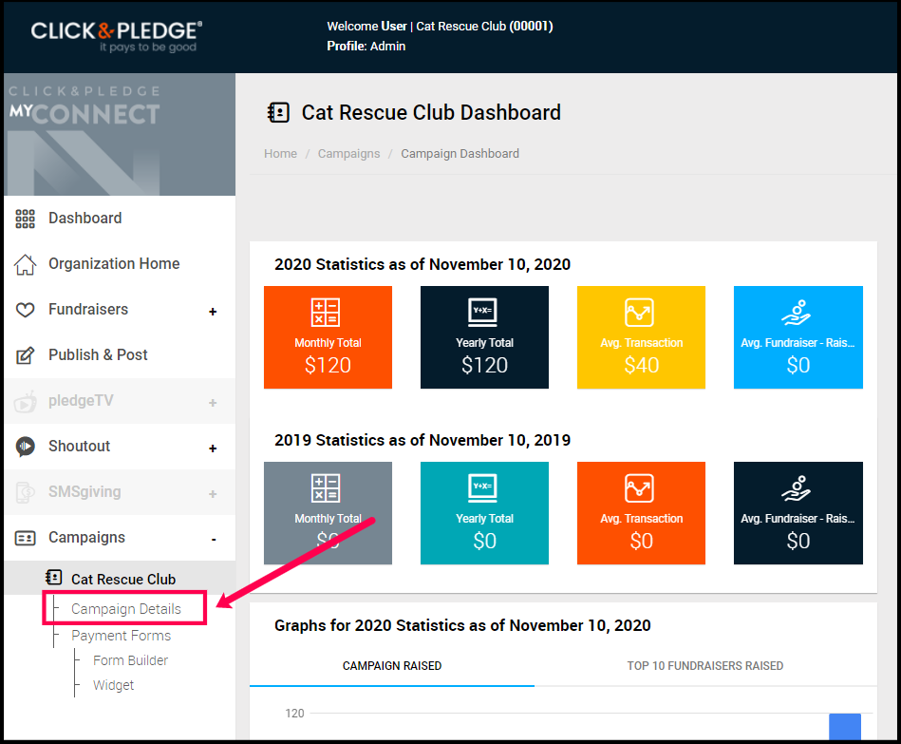The height and width of the screenshot is (744, 901).
Task: Click the Campaigns card icon in sidebar
Action: pyautogui.click(x=26, y=538)
